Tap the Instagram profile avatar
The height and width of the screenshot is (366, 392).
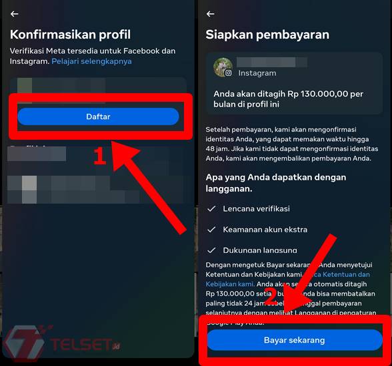point(223,67)
